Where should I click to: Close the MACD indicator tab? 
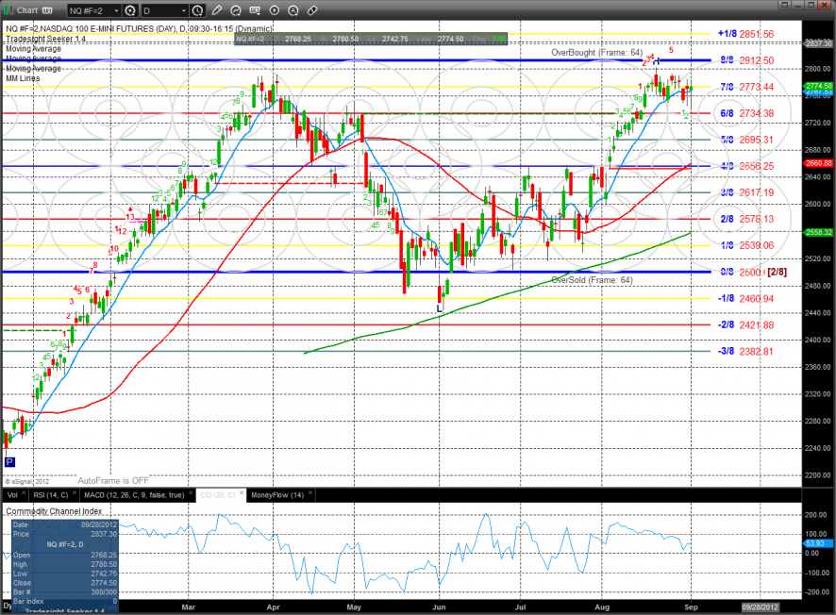[x=191, y=493]
